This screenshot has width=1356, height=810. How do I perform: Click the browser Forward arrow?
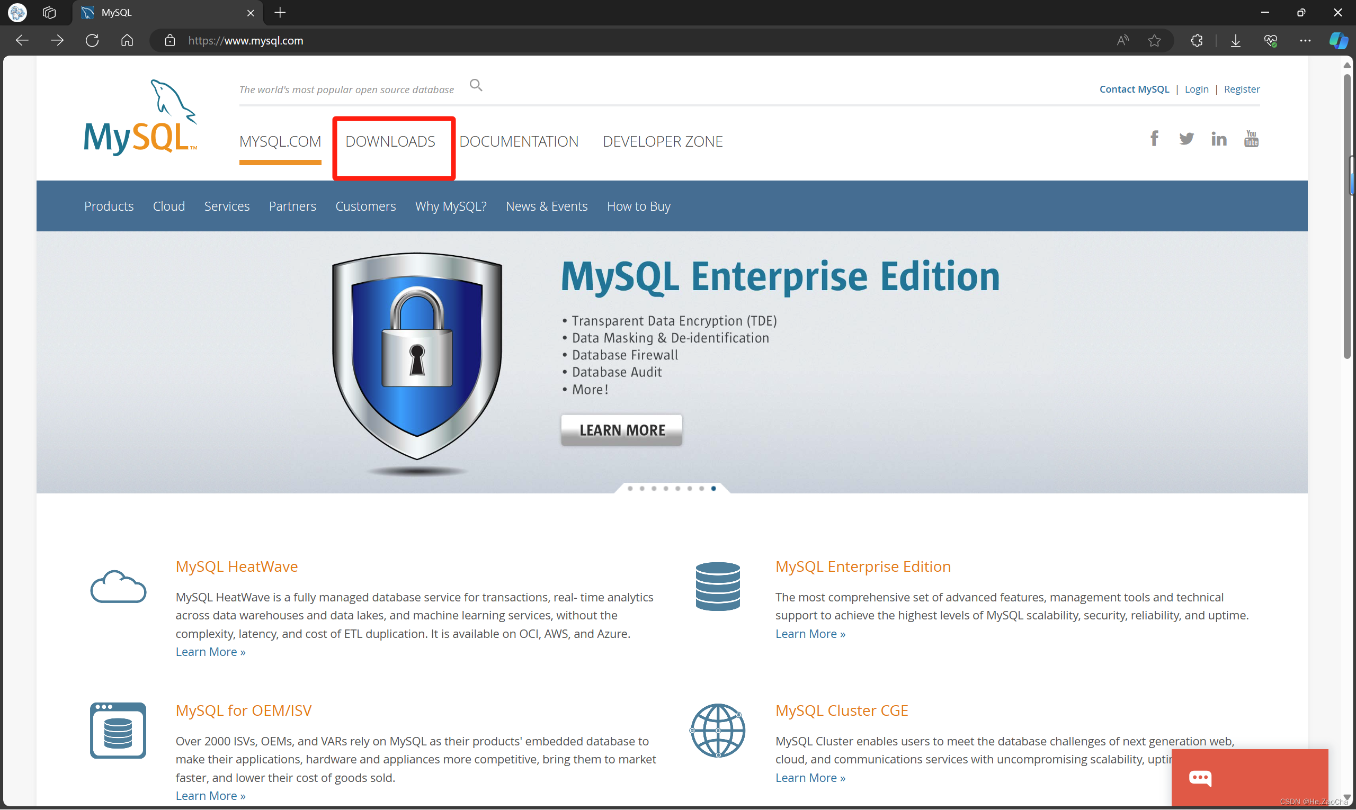click(x=57, y=40)
